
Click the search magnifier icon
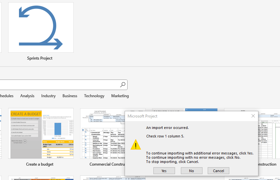tap(123, 84)
